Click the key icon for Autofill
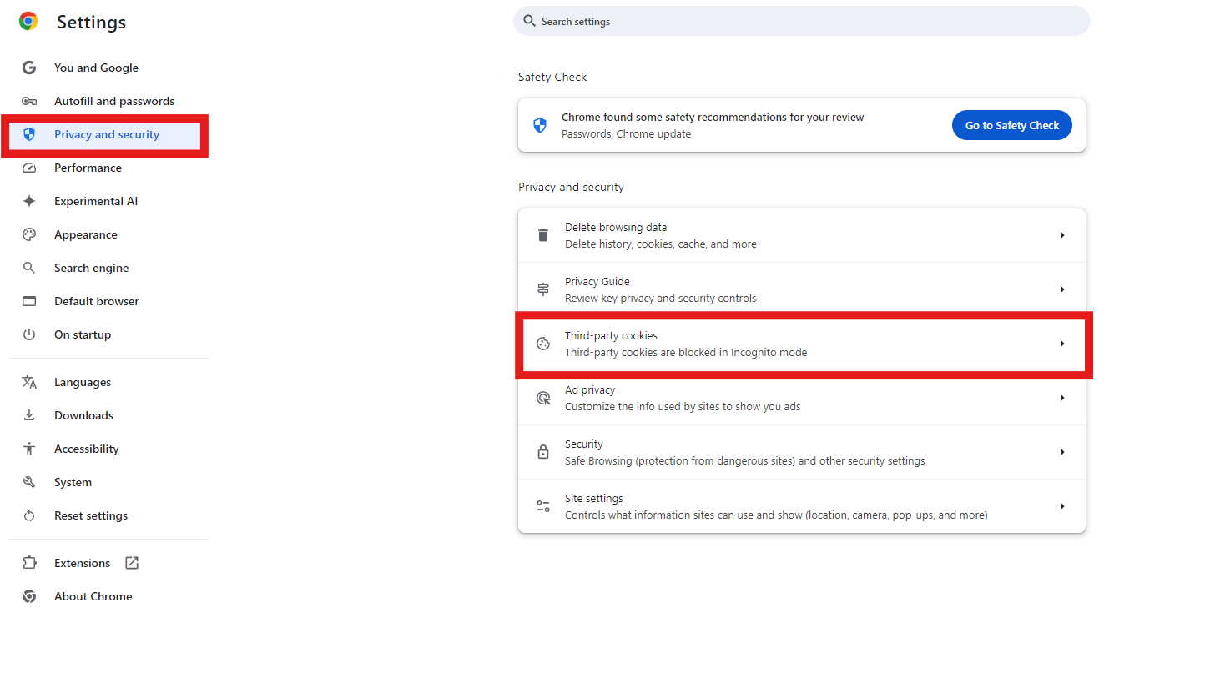The height and width of the screenshot is (678, 1225). pos(29,101)
